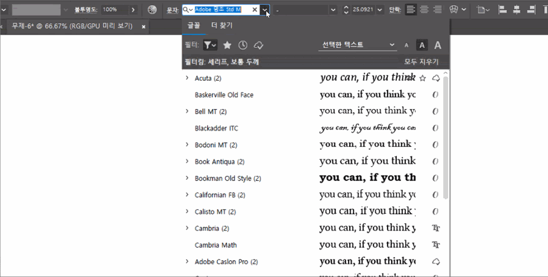Choose the Baskerville Old Face font
The height and width of the screenshot is (277, 548).
coord(224,95)
